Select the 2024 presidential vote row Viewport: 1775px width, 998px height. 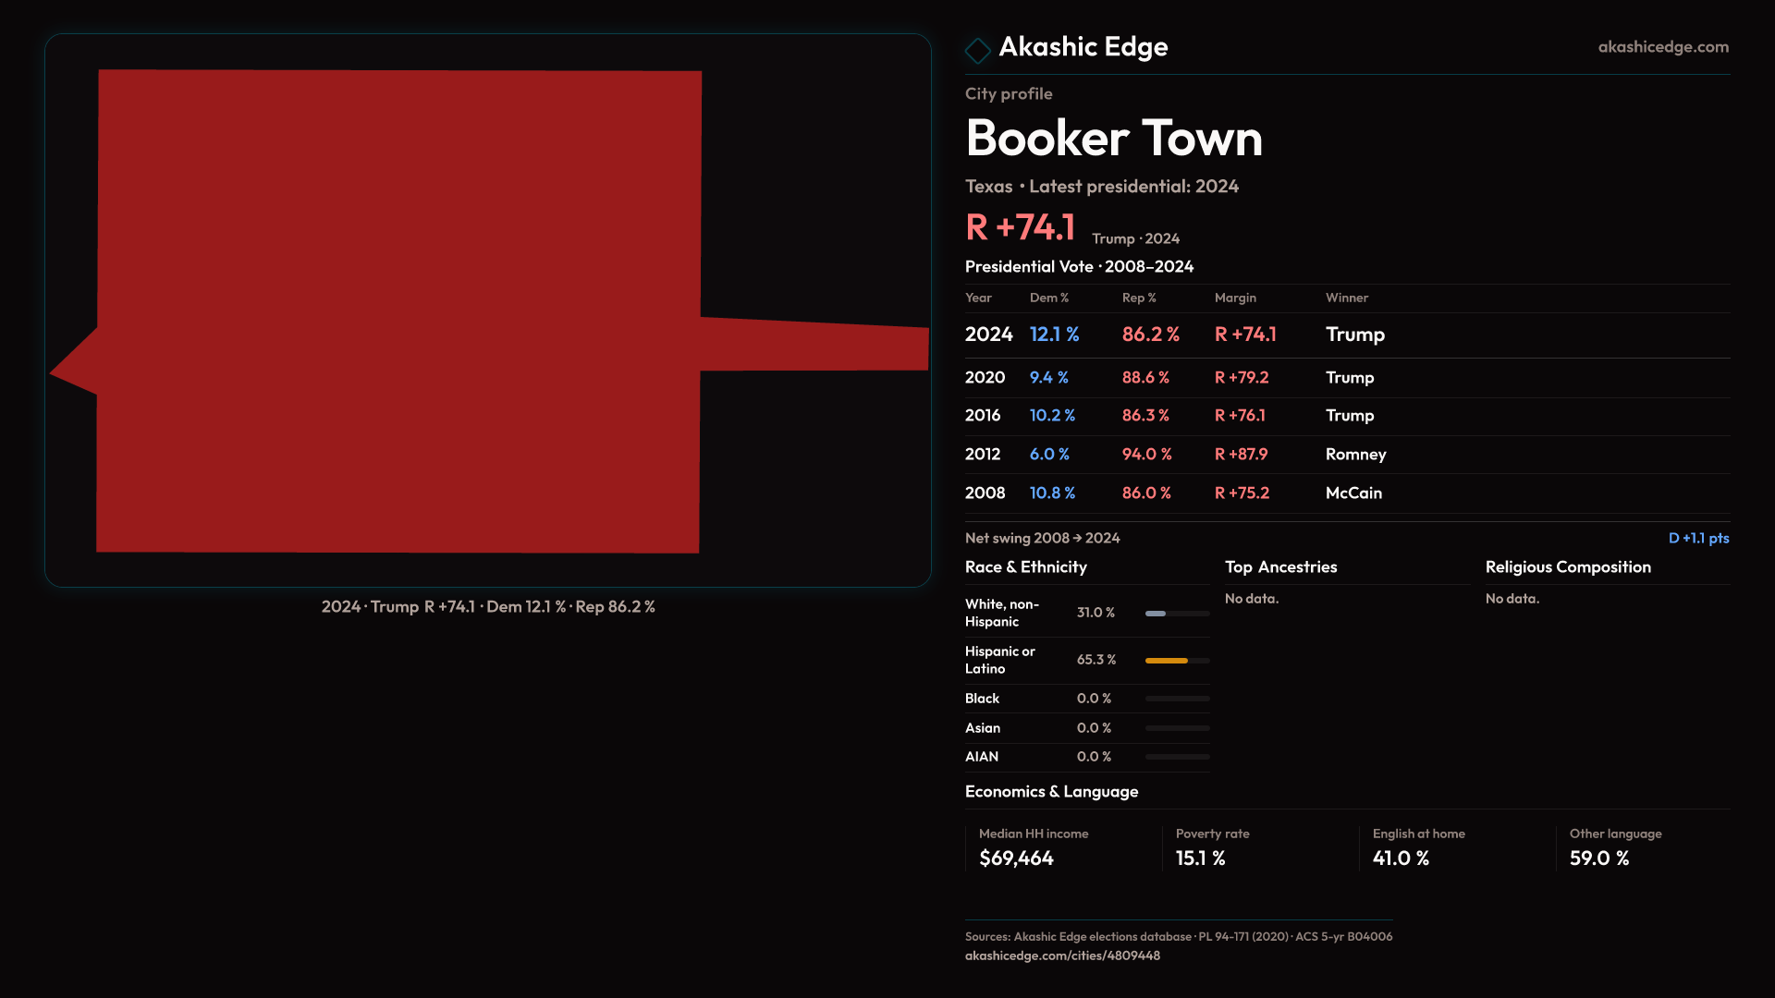[x=1346, y=335]
